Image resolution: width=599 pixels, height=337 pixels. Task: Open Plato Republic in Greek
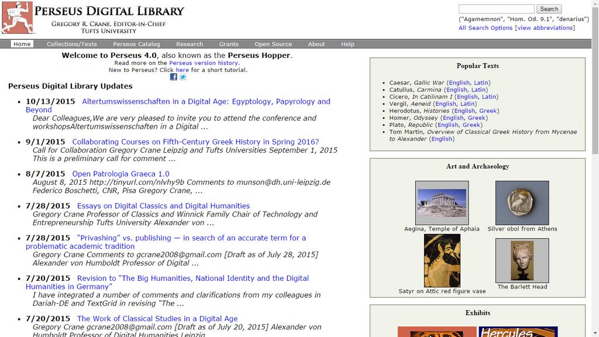click(471, 125)
